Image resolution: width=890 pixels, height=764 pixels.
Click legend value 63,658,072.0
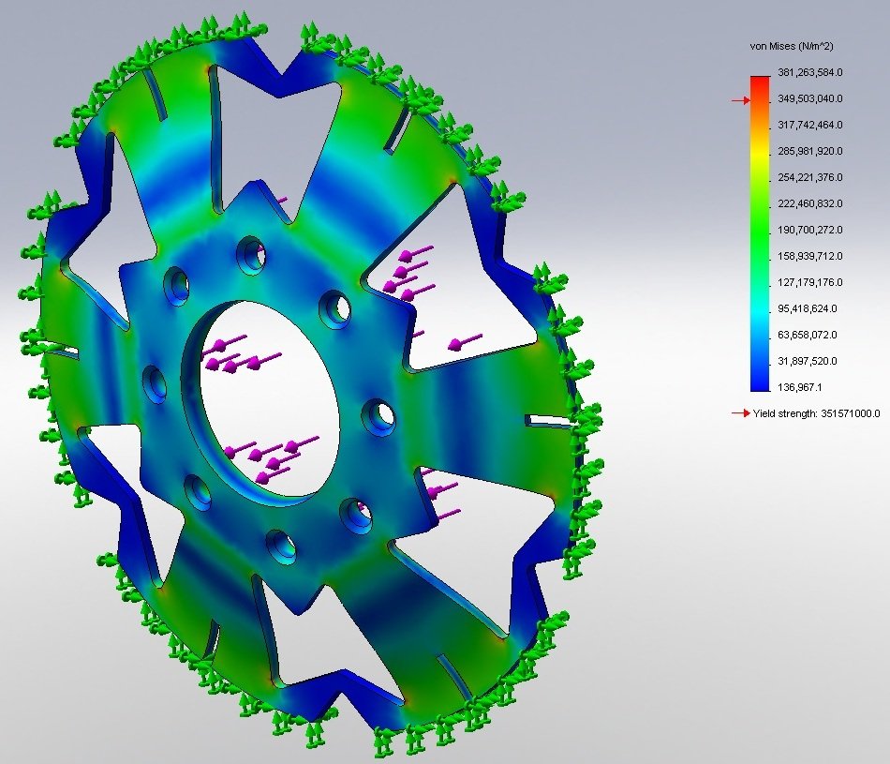click(808, 335)
